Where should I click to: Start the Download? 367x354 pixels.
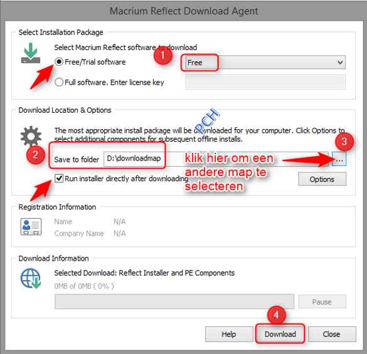click(280, 334)
